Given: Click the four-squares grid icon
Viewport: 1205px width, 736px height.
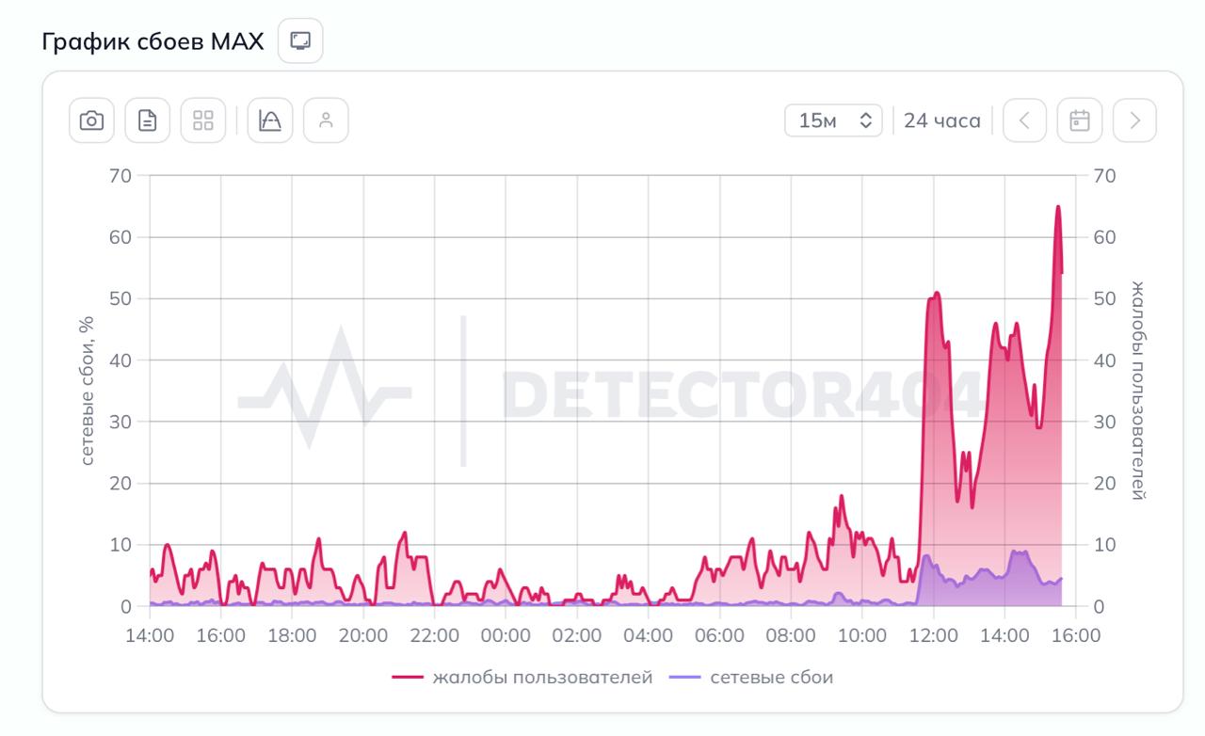Looking at the screenshot, I should (203, 120).
